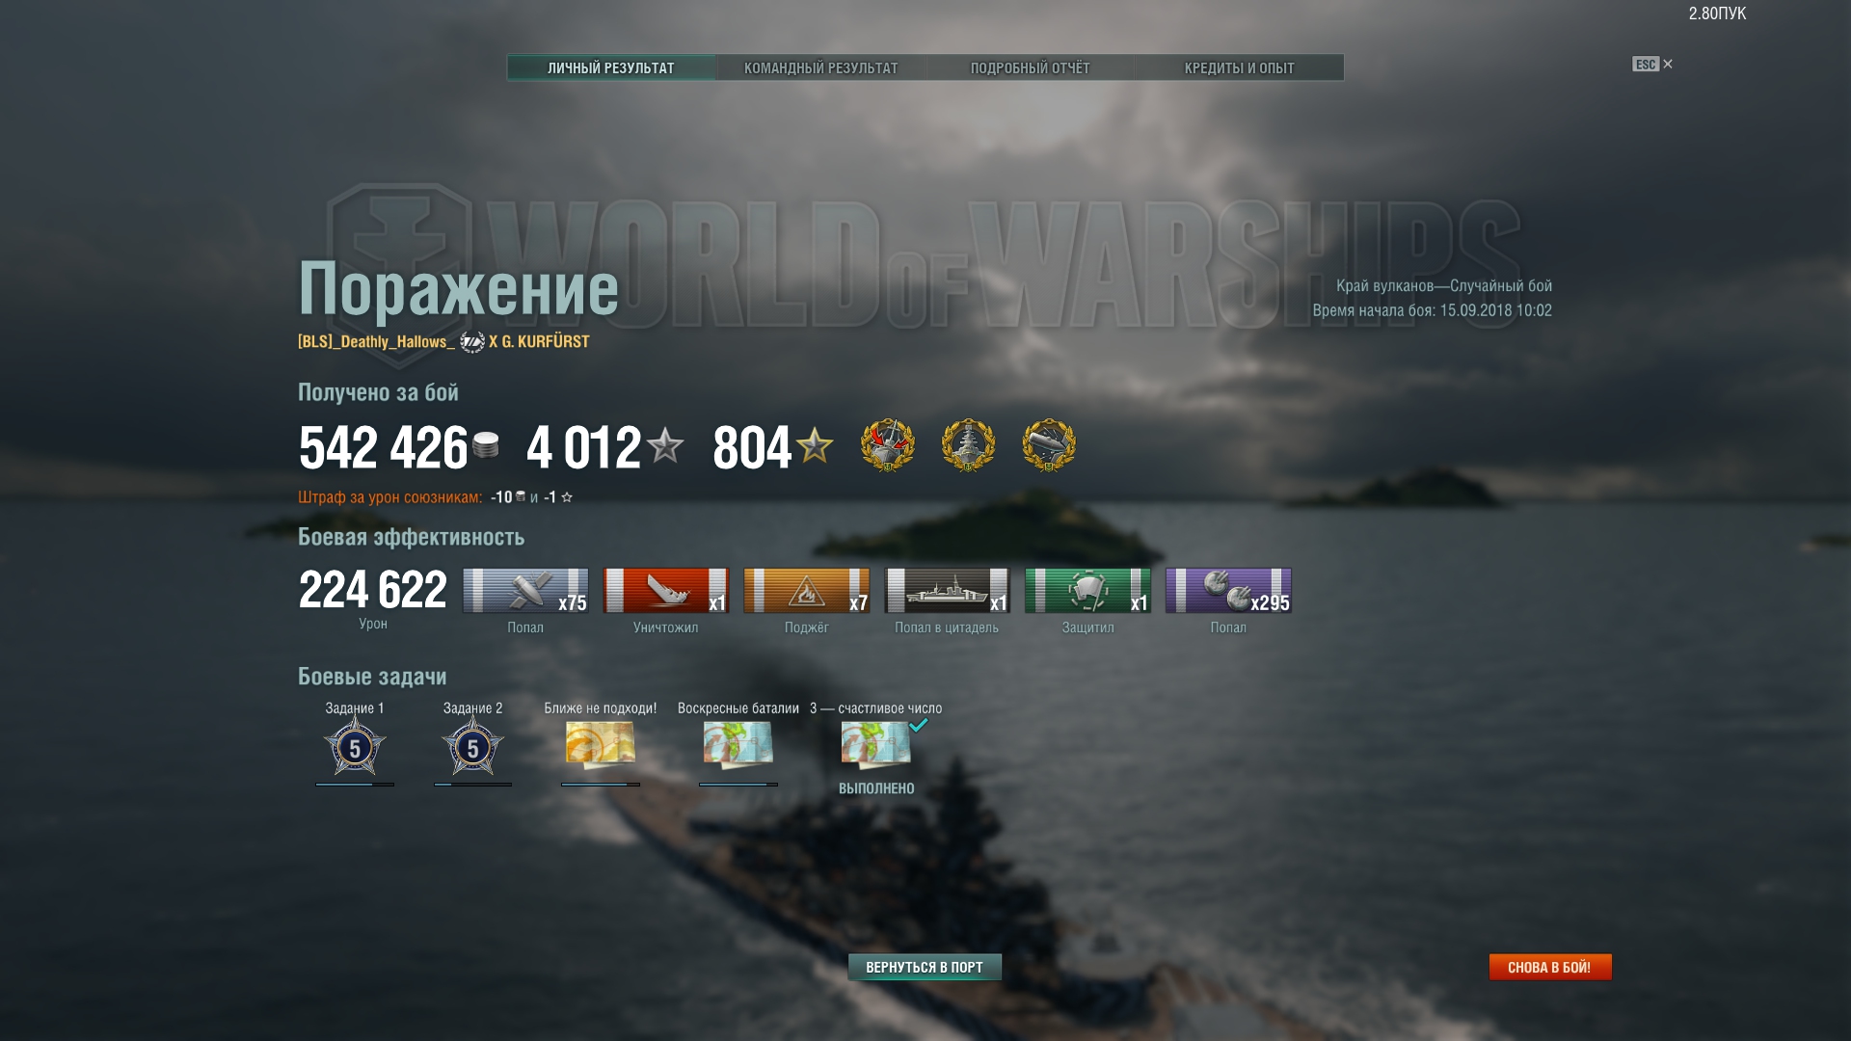This screenshot has height=1041, width=1851.
Task: Open the Воскресные баталии mission thumbnail
Action: pos(738,744)
